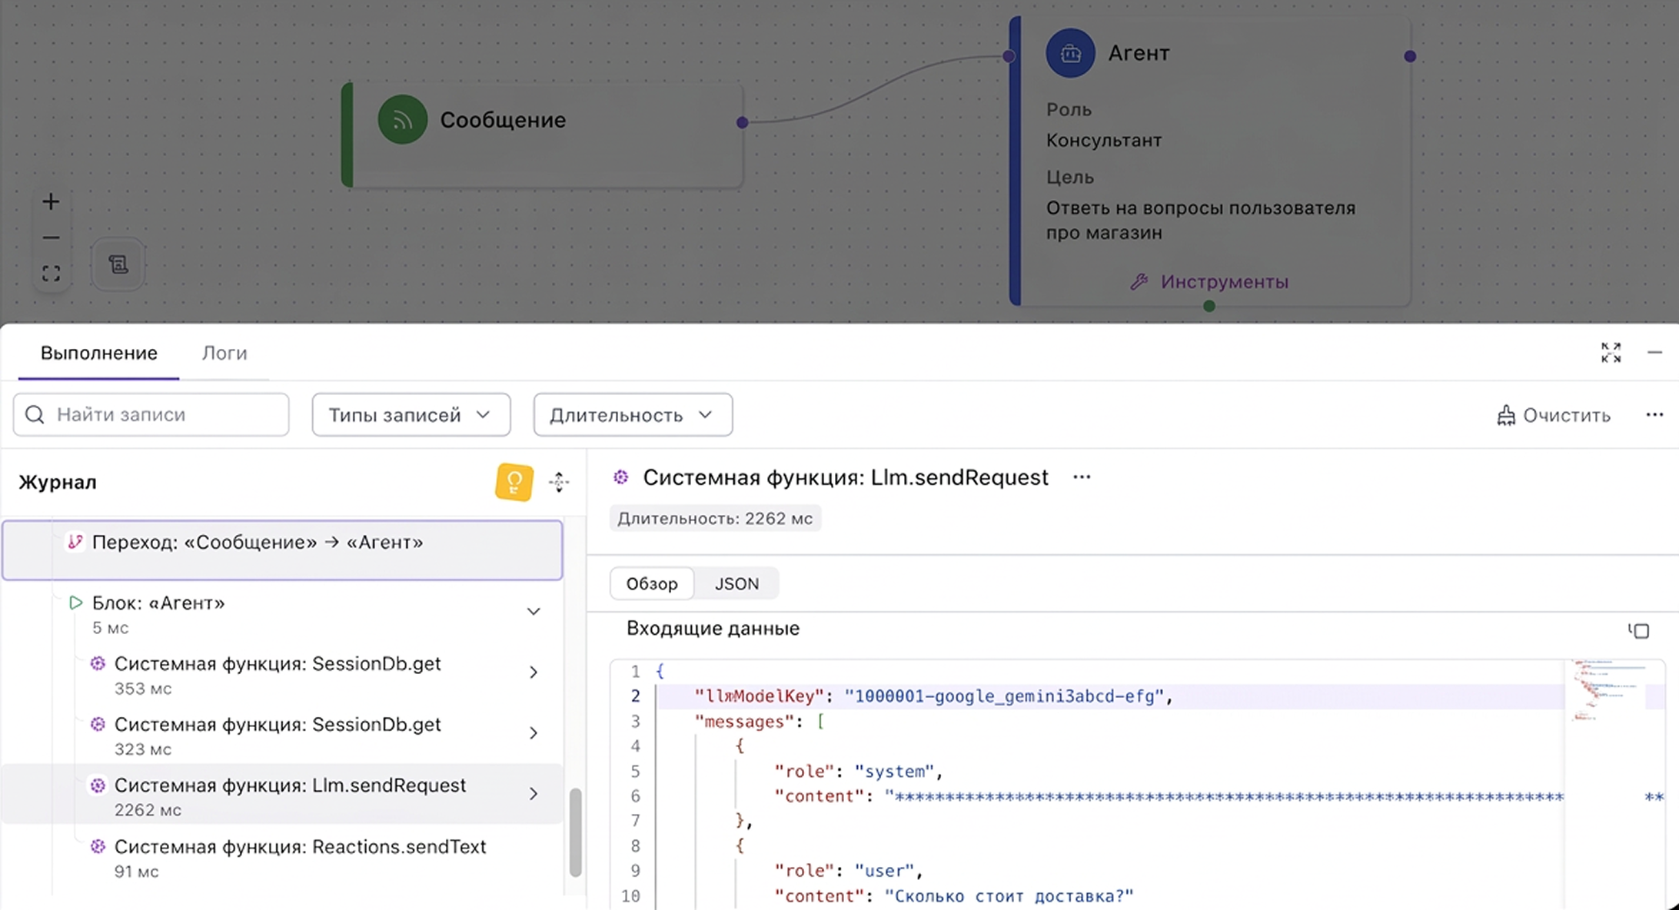The width and height of the screenshot is (1679, 910).
Task: Copy incoming data with the copy icon
Action: pos(1638,631)
